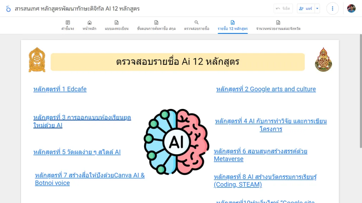Viewport: 362px width, 203px height.
Task: Open link หลักสูตรที่ 7 Canva AI & Botnoi voice
Action: click(x=90, y=179)
